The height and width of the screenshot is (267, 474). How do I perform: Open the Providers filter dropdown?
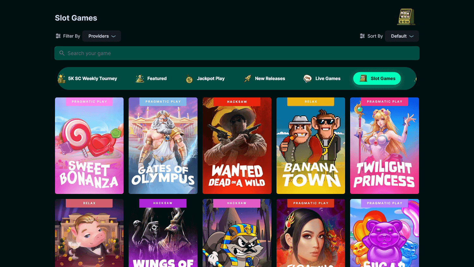pos(102,36)
